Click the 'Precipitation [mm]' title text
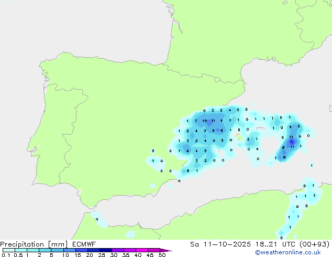The height and width of the screenshot is (257, 332). (x=34, y=244)
